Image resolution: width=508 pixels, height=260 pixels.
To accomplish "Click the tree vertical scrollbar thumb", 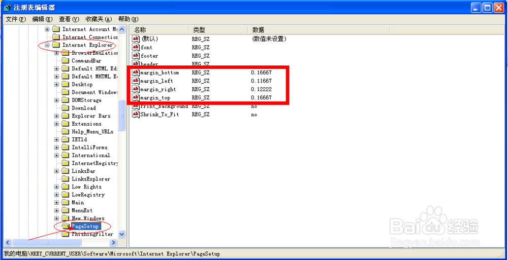I will (x=122, y=115).
